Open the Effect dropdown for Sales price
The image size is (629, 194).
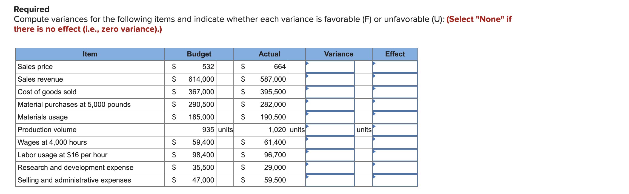coord(394,67)
